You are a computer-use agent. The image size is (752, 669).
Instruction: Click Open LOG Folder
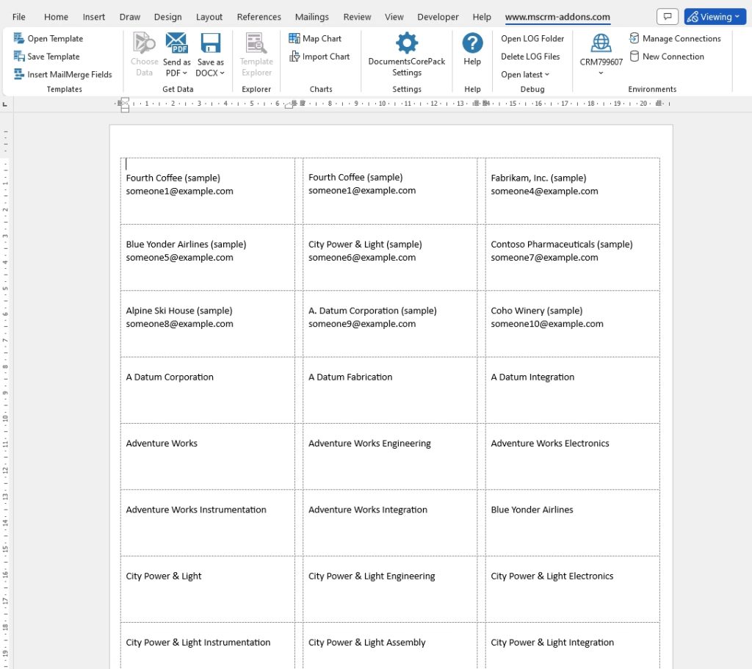pyautogui.click(x=532, y=38)
